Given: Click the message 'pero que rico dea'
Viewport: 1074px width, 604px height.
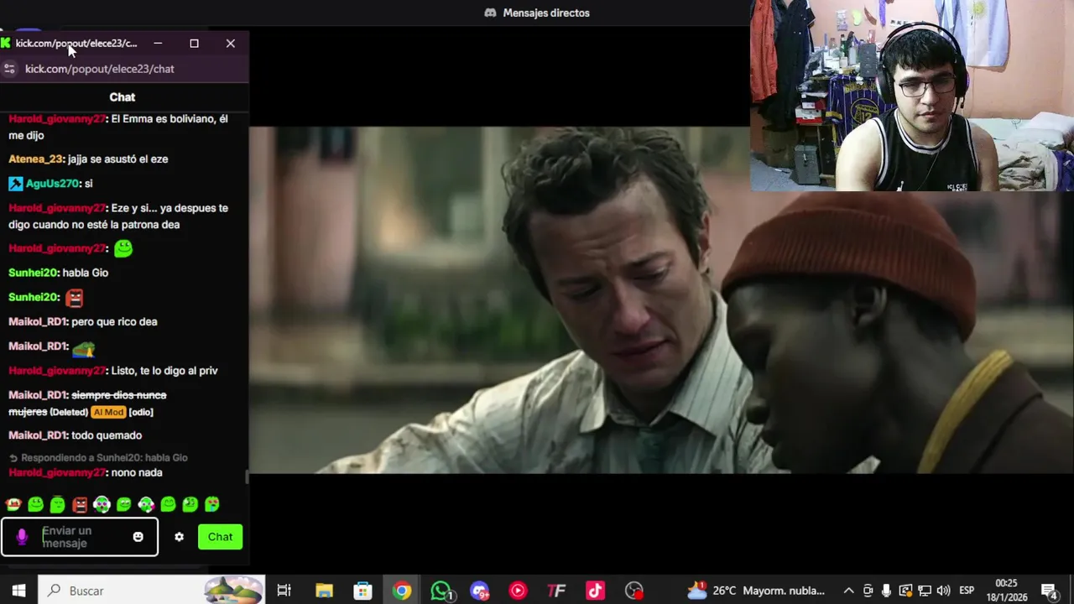Looking at the screenshot, I should [x=114, y=321].
